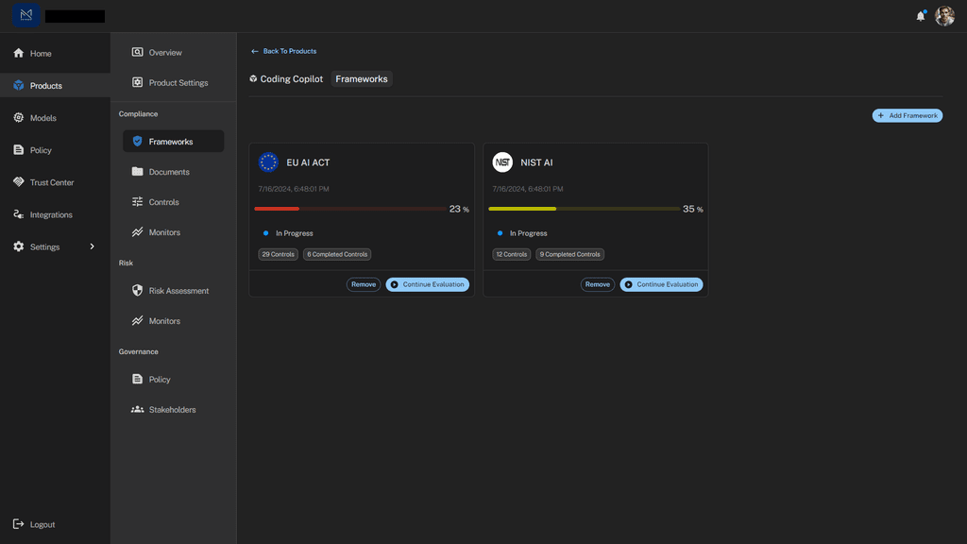Click the NIST AI yellow progress bar

click(584, 209)
